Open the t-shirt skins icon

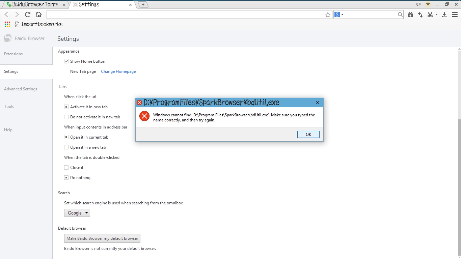428,4
